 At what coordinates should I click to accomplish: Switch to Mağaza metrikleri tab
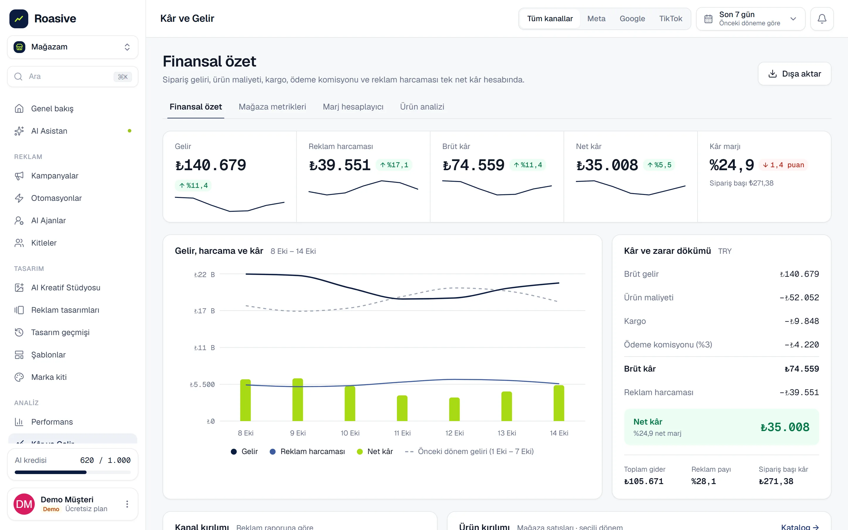pos(272,107)
